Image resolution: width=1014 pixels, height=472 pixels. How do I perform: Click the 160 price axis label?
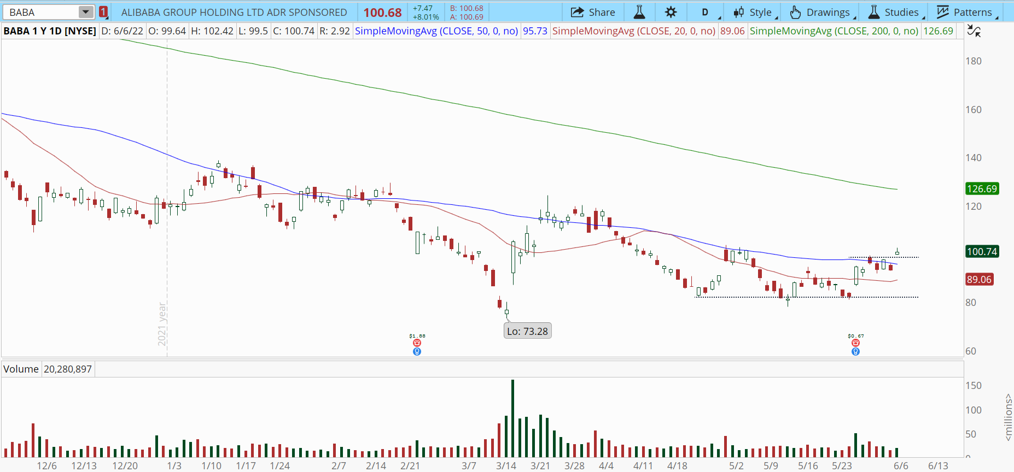point(974,109)
